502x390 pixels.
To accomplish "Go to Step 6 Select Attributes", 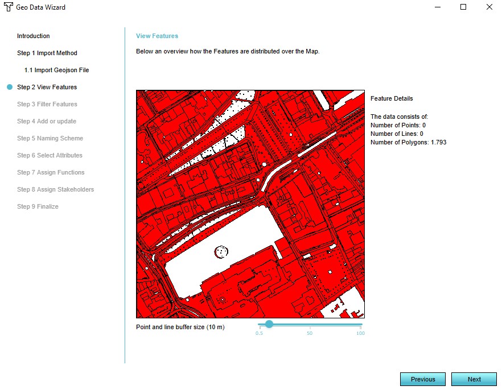I will coord(50,155).
